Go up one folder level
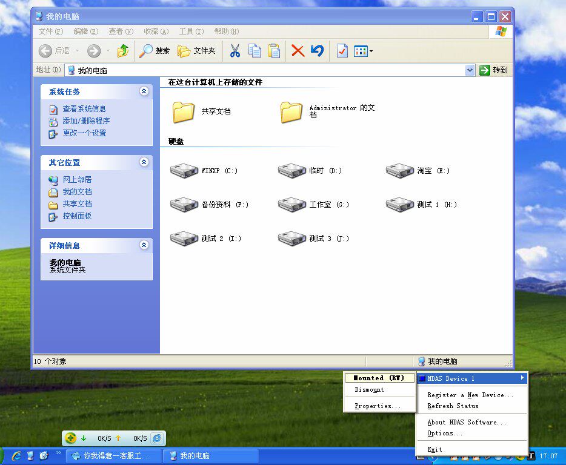 tap(123, 51)
